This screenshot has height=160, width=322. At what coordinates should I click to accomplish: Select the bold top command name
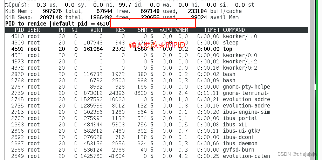[227, 49]
